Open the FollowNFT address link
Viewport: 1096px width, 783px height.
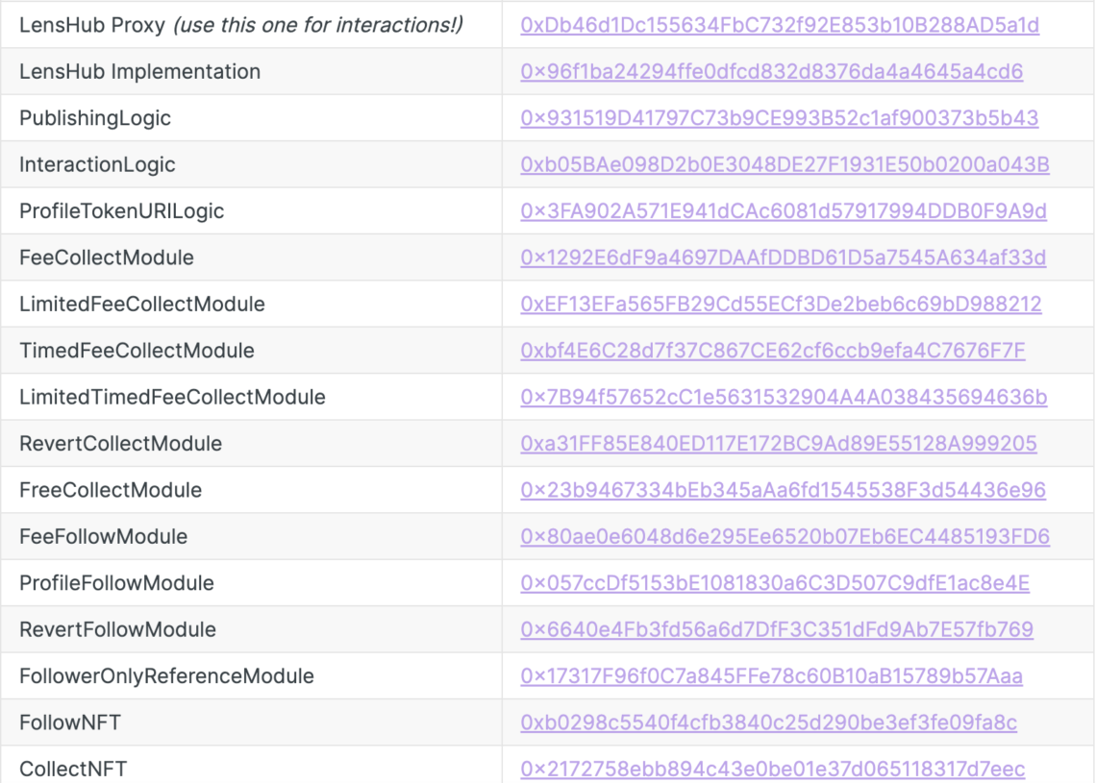tap(769, 722)
